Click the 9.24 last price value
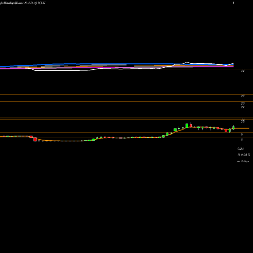253x253 pixels. [240, 149]
